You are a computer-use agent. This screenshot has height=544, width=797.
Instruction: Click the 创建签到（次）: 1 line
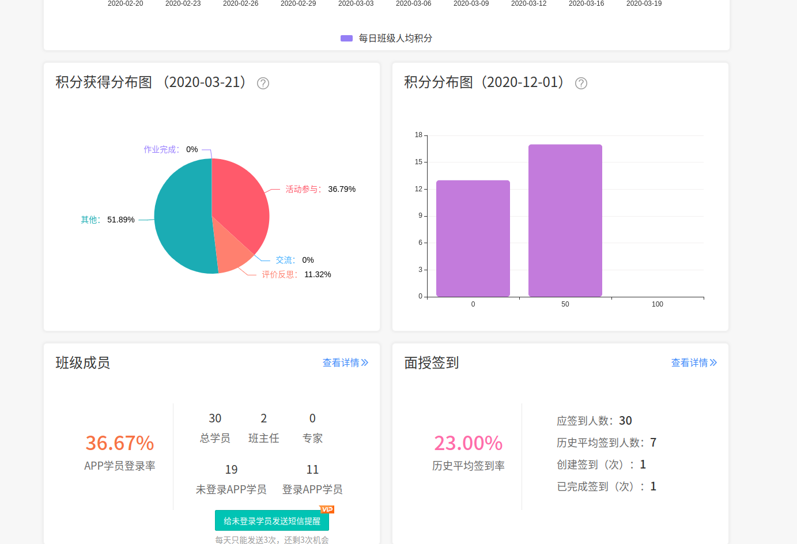pyautogui.click(x=601, y=464)
